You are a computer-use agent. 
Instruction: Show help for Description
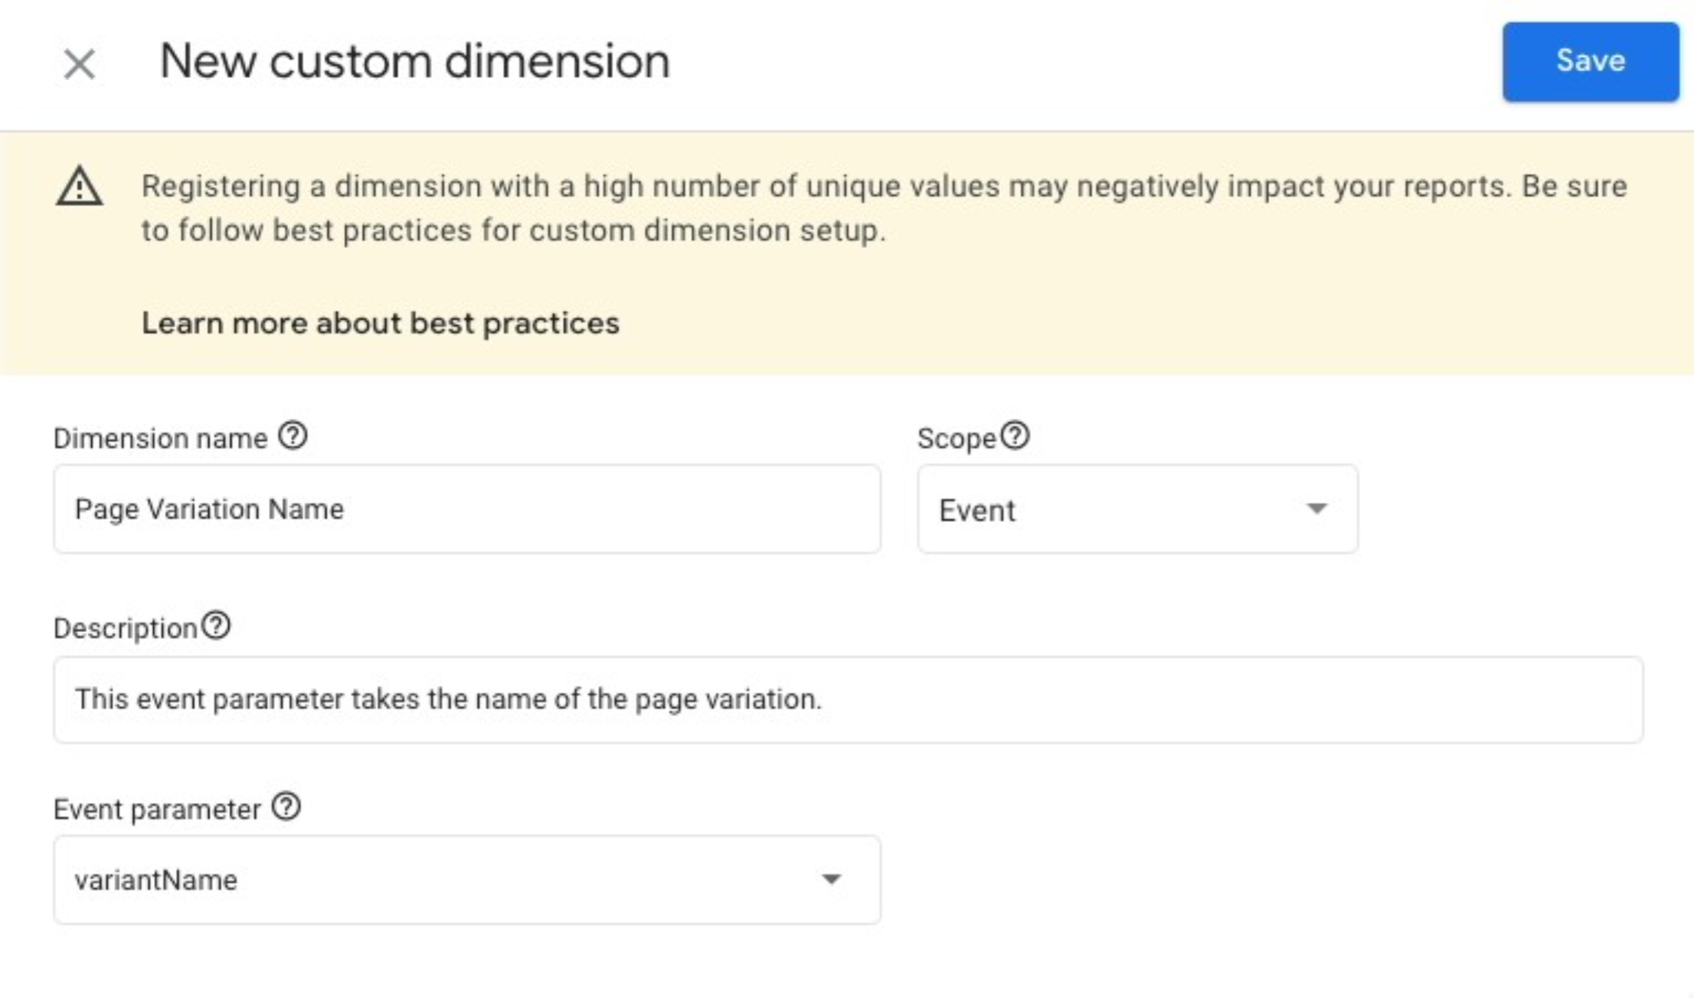point(216,626)
